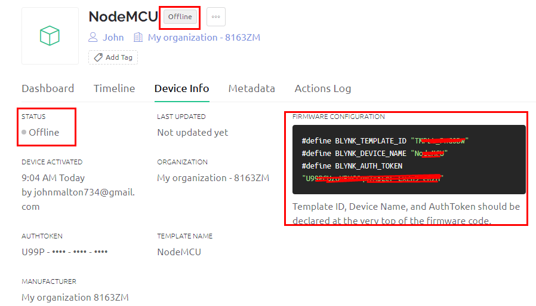The width and height of the screenshot is (536, 306).
Task: Click the DEVICE ACTIVATED field label
Action: point(52,162)
